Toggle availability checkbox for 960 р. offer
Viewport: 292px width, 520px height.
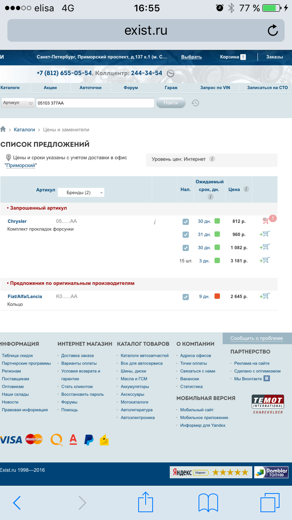(x=186, y=235)
